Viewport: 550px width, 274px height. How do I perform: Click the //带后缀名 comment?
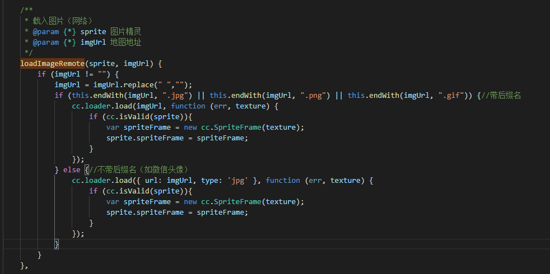pos(501,95)
